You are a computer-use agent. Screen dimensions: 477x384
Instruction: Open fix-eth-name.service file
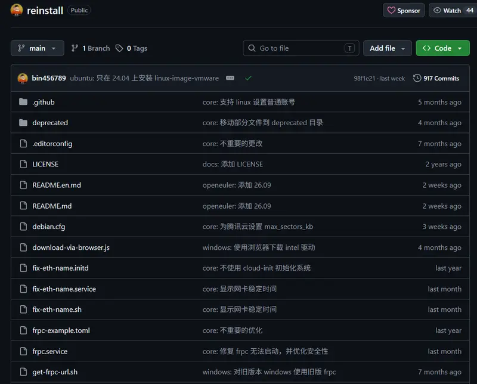(64, 289)
